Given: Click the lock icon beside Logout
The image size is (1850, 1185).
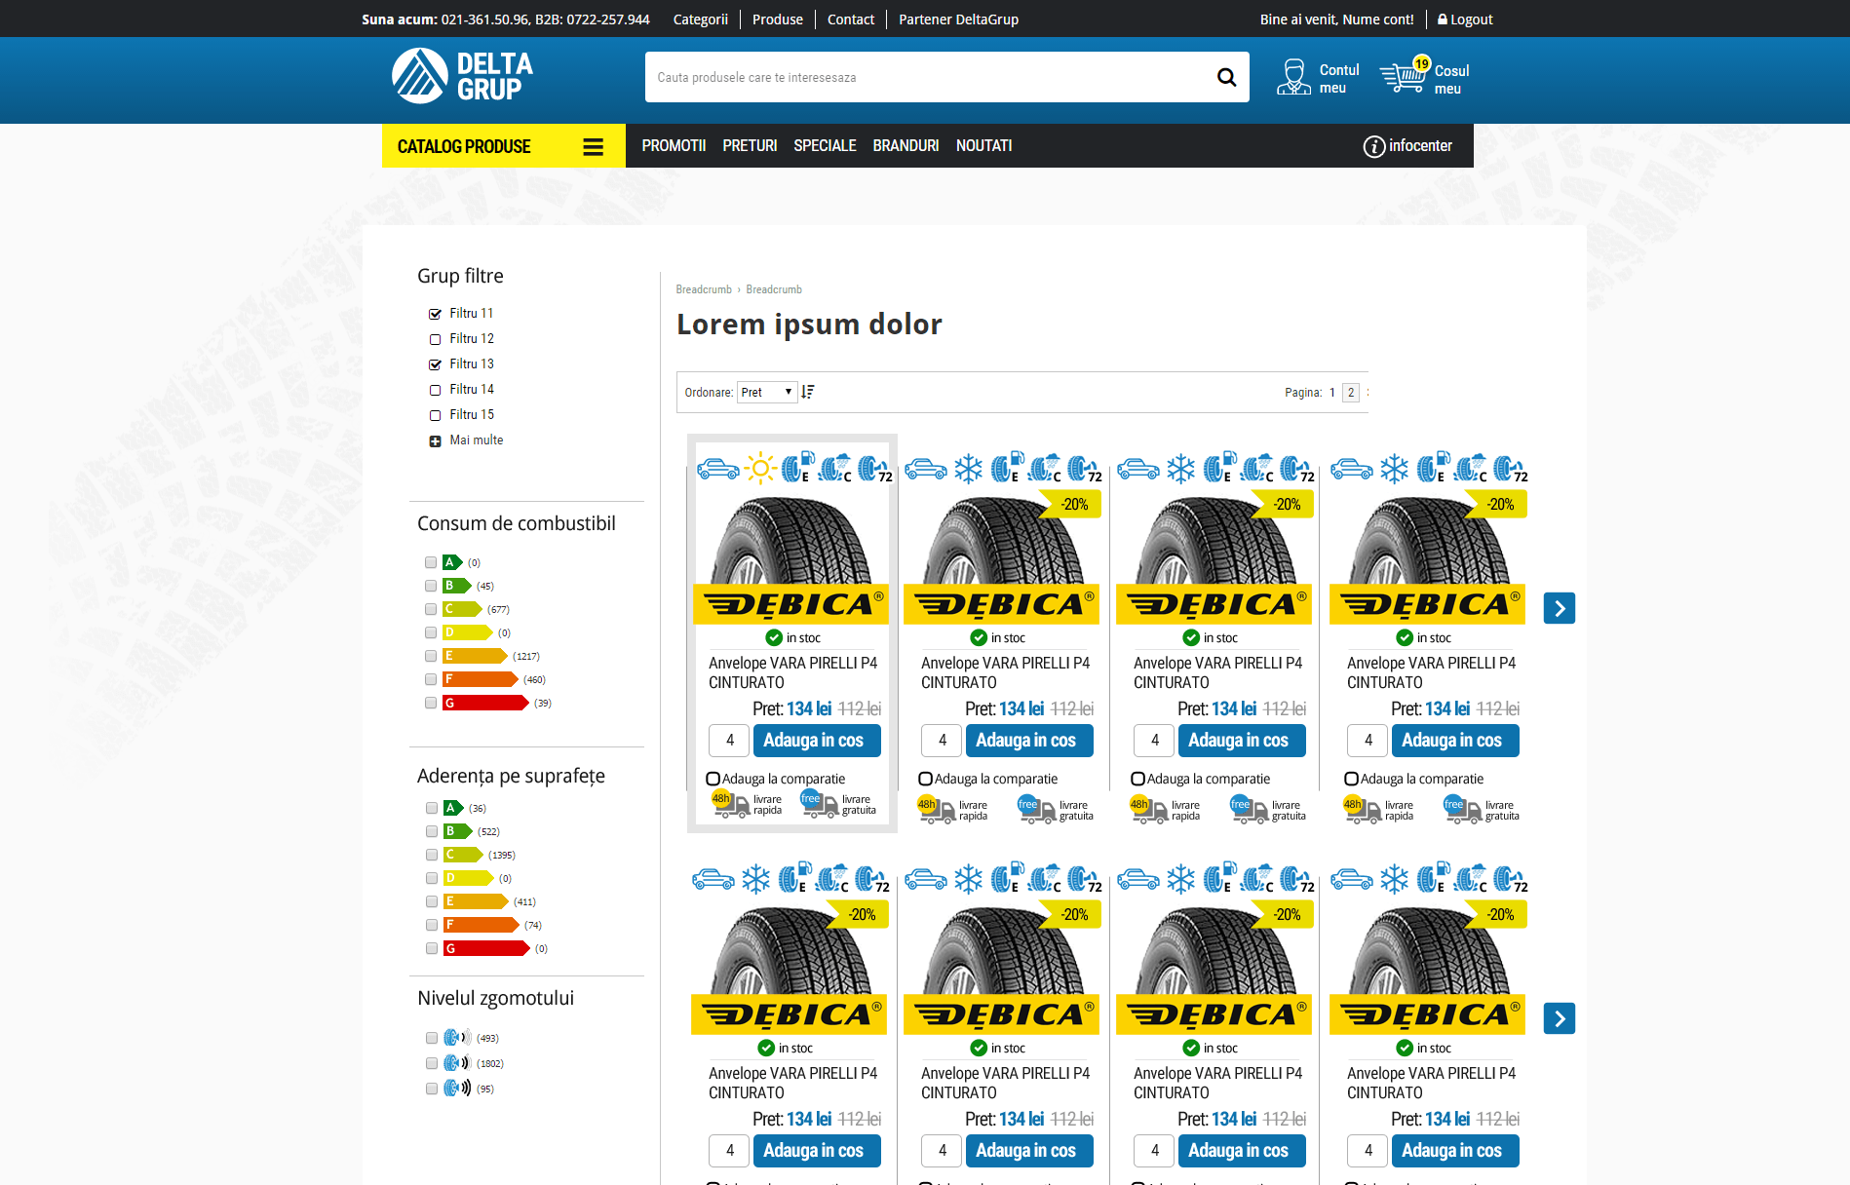Looking at the screenshot, I should click(1443, 19).
